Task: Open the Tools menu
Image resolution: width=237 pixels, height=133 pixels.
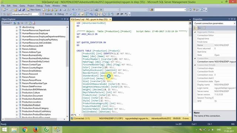Action: click(x=47, y=6)
